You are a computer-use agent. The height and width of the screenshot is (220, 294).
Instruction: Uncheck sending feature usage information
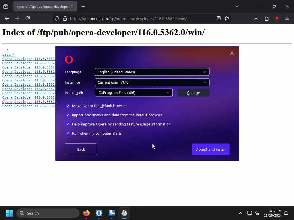coord(68,124)
